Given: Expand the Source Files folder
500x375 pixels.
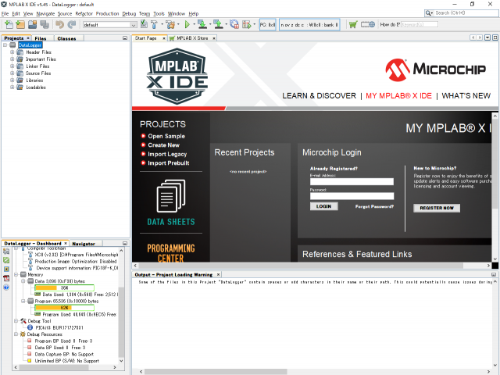Looking at the screenshot, I should coord(12,73).
